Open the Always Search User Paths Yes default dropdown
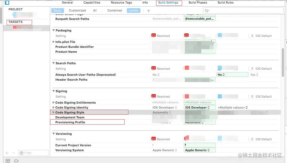The image size is (287, 163). pos(254,75)
